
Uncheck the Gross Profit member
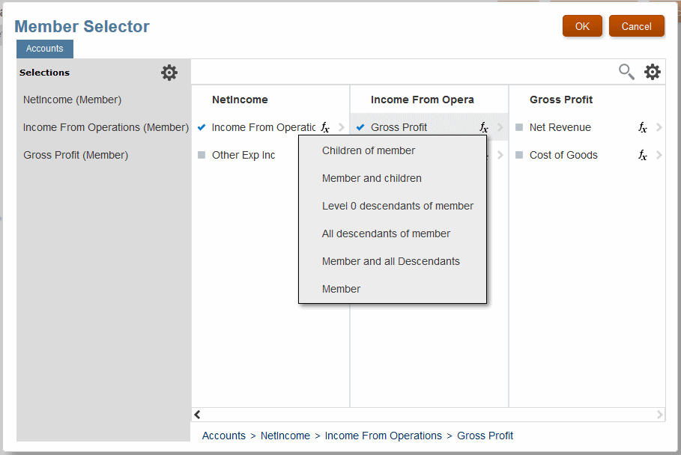pyautogui.click(x=360, y=127)
